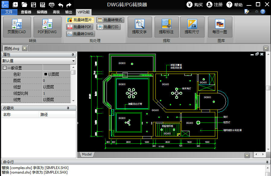The width and height of the screenshot is (271, 176).
Task: Click the drawing area vertical scroll thumb
Action: (x=268, y=88)
